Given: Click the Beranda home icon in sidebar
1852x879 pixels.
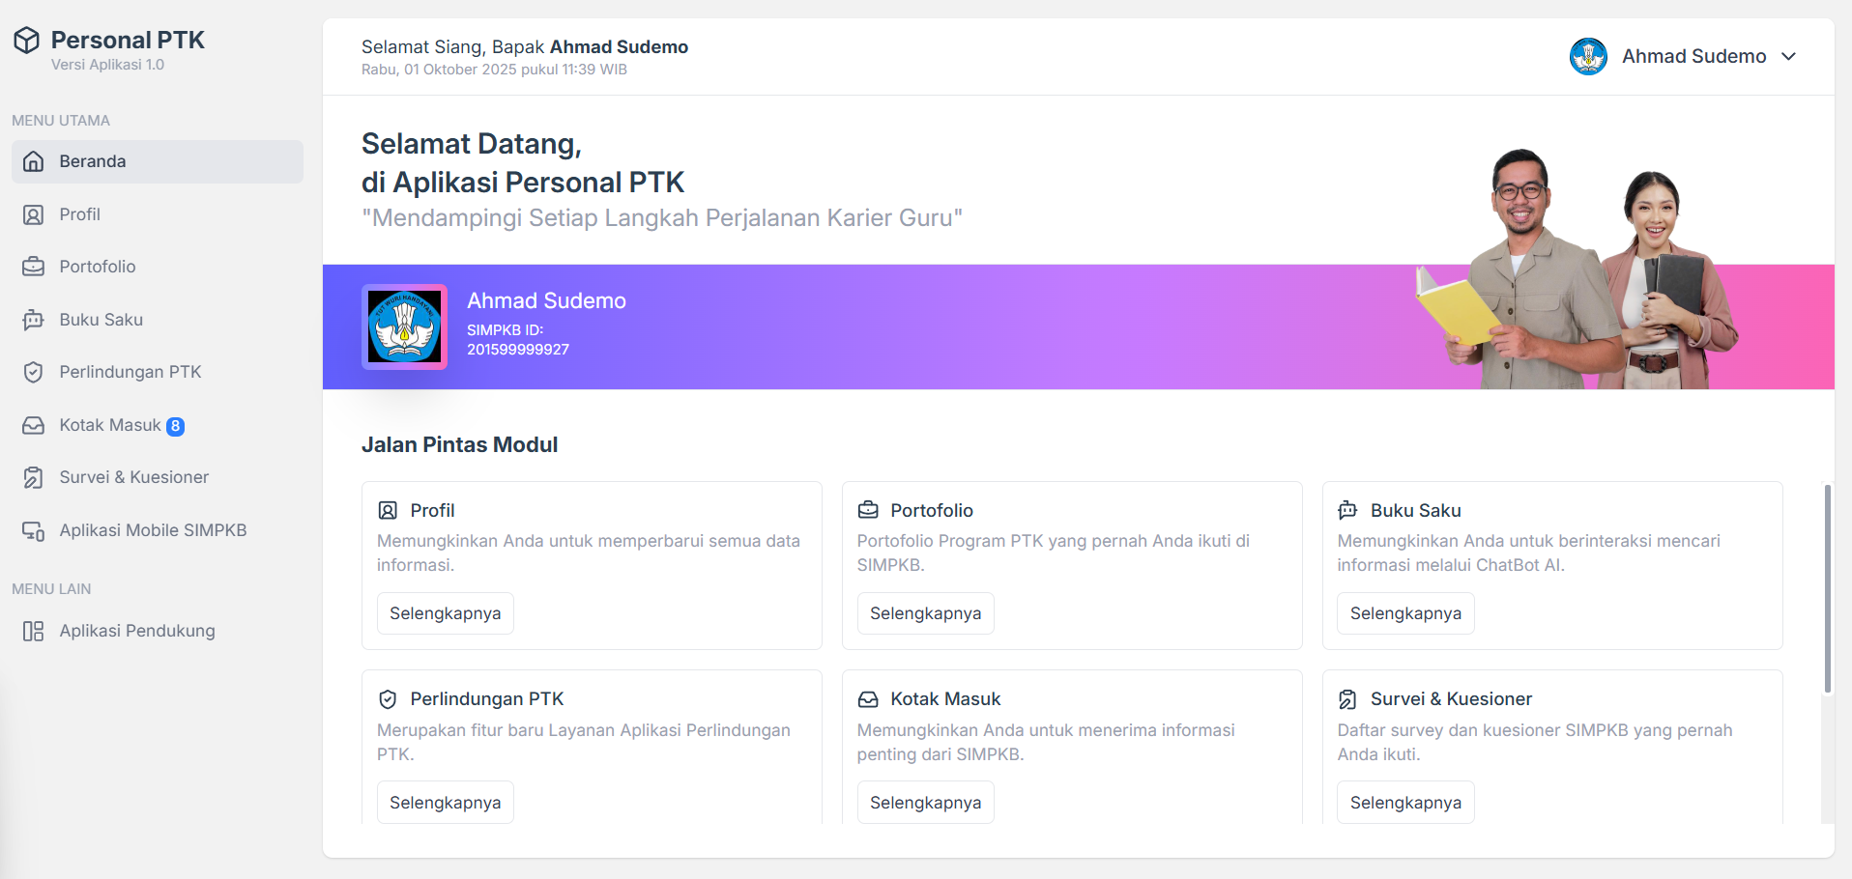Looking at the screenshot, I should click(34, 161).
